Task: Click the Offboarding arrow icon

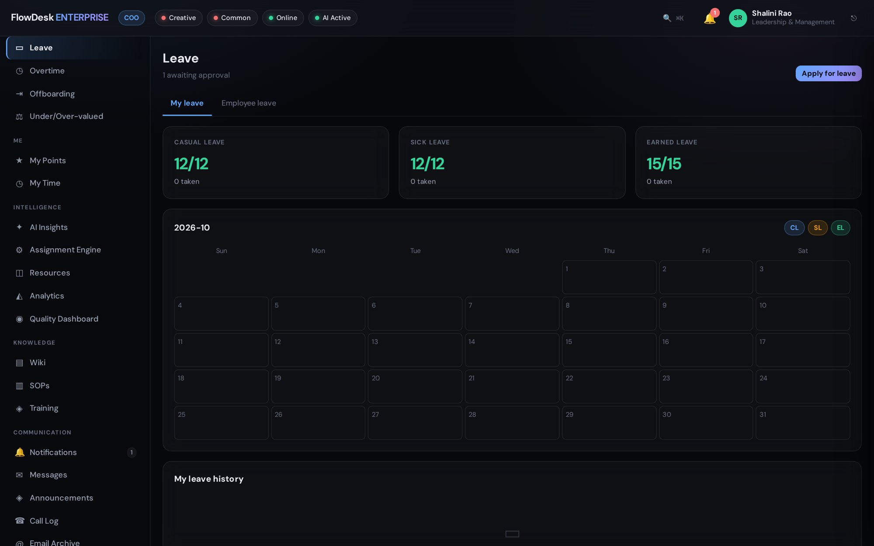Action: tap(19, 94)
